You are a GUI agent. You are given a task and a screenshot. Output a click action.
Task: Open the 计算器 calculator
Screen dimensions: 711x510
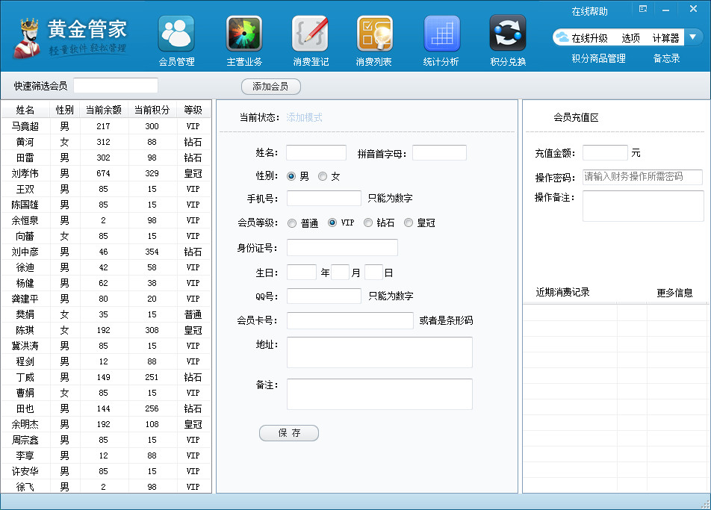pyautogui.click(x=665, y=38)
